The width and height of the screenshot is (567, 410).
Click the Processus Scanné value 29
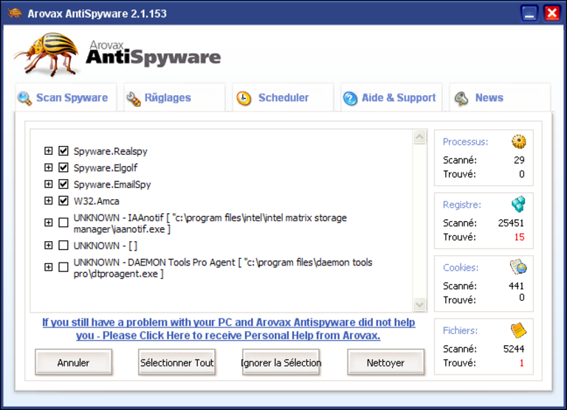pyautogui.click(x=519, y=160)
